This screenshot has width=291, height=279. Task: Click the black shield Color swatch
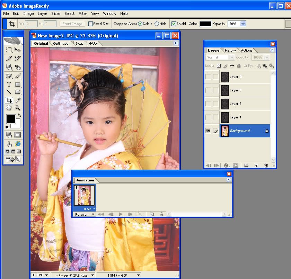click(205, 24)
